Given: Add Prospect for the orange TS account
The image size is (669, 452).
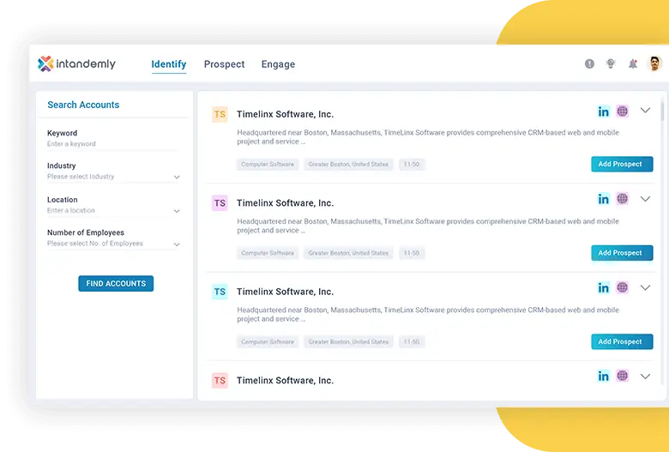Looking at the screenshot, I should (x=622, y=165).
